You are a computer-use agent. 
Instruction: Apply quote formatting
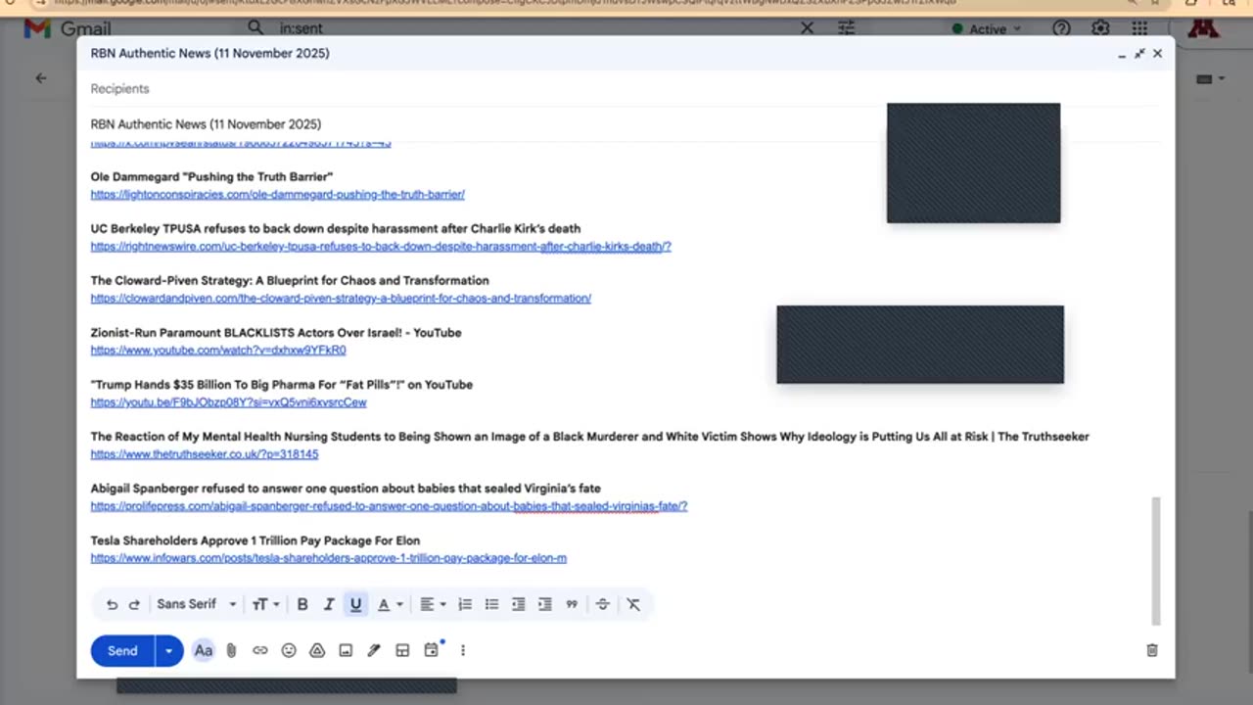click(572, 605)
